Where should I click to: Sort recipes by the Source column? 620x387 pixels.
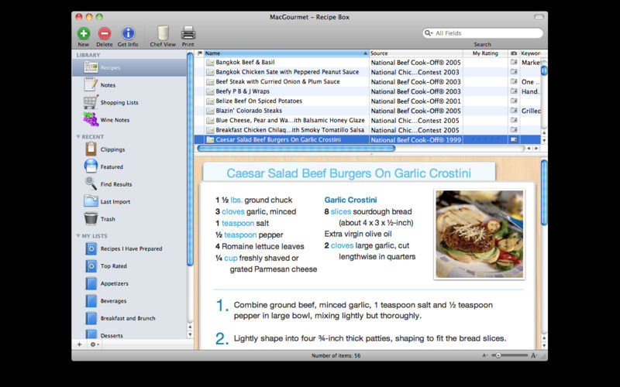click(416, 53)
